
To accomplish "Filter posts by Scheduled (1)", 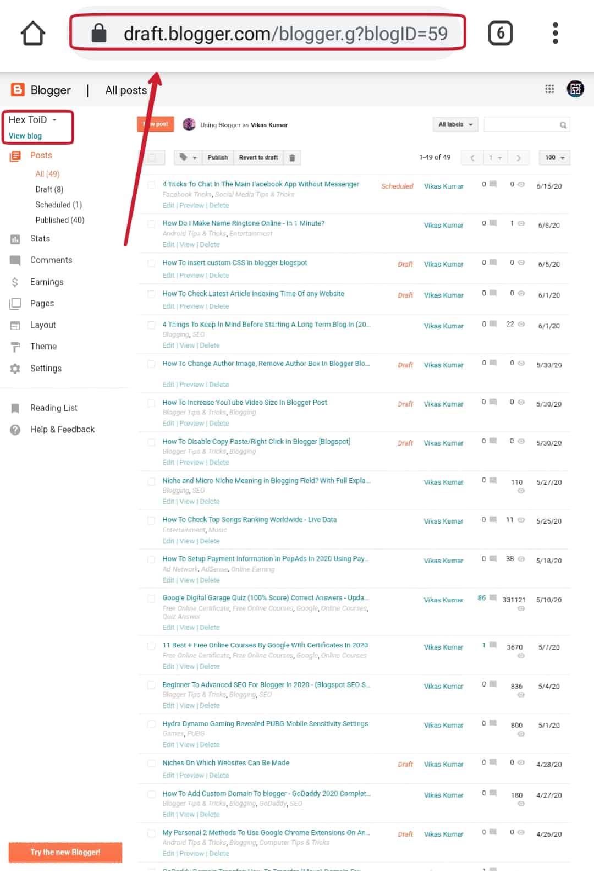I will coord(59,205).
